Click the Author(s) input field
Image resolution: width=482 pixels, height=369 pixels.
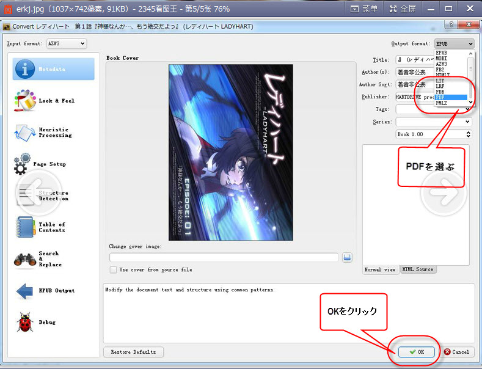(415, 72)
